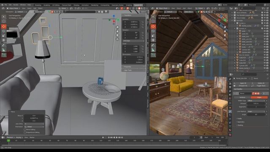Select the Cursor tool in left viewport
The image size is (270, 152).
pos(4,21)
